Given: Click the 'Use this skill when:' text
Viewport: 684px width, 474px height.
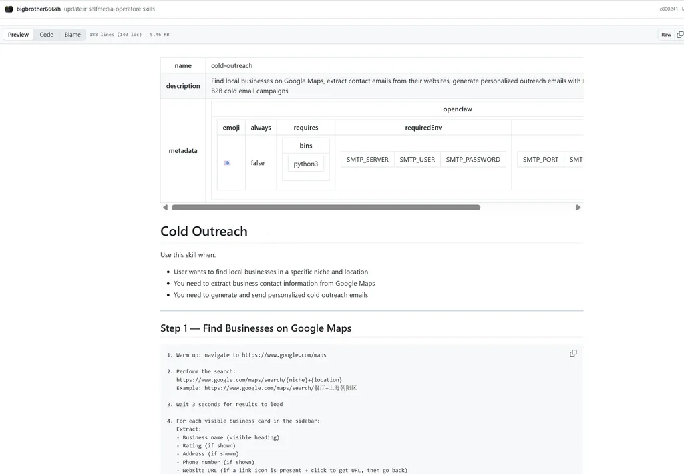Looking at the screenshot, I should pyautogui.click(x=188, y=254).
